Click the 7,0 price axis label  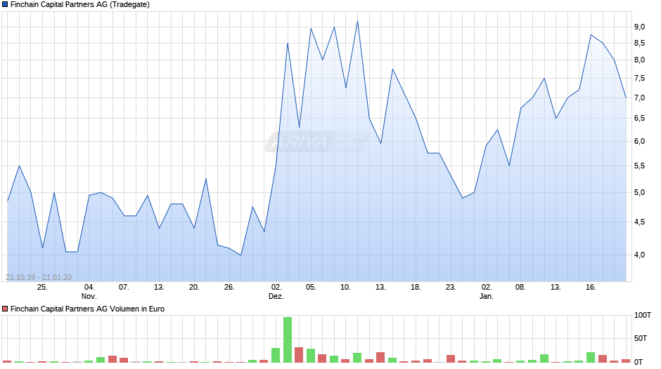tap(639, 98)
